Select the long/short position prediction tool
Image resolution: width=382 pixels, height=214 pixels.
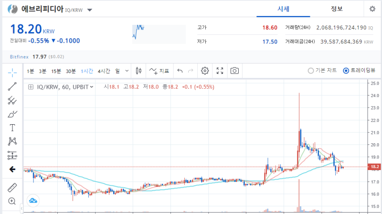click(12, 155)
